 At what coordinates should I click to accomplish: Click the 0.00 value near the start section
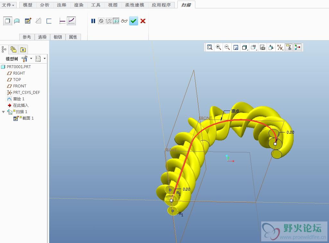pos(186,189)
